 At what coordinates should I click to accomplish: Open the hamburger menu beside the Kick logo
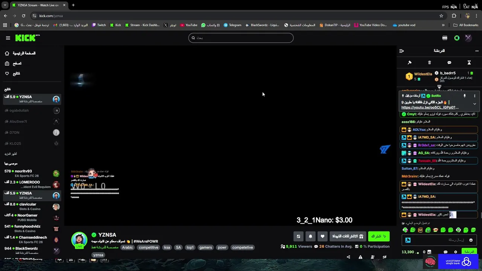[8, 38]
